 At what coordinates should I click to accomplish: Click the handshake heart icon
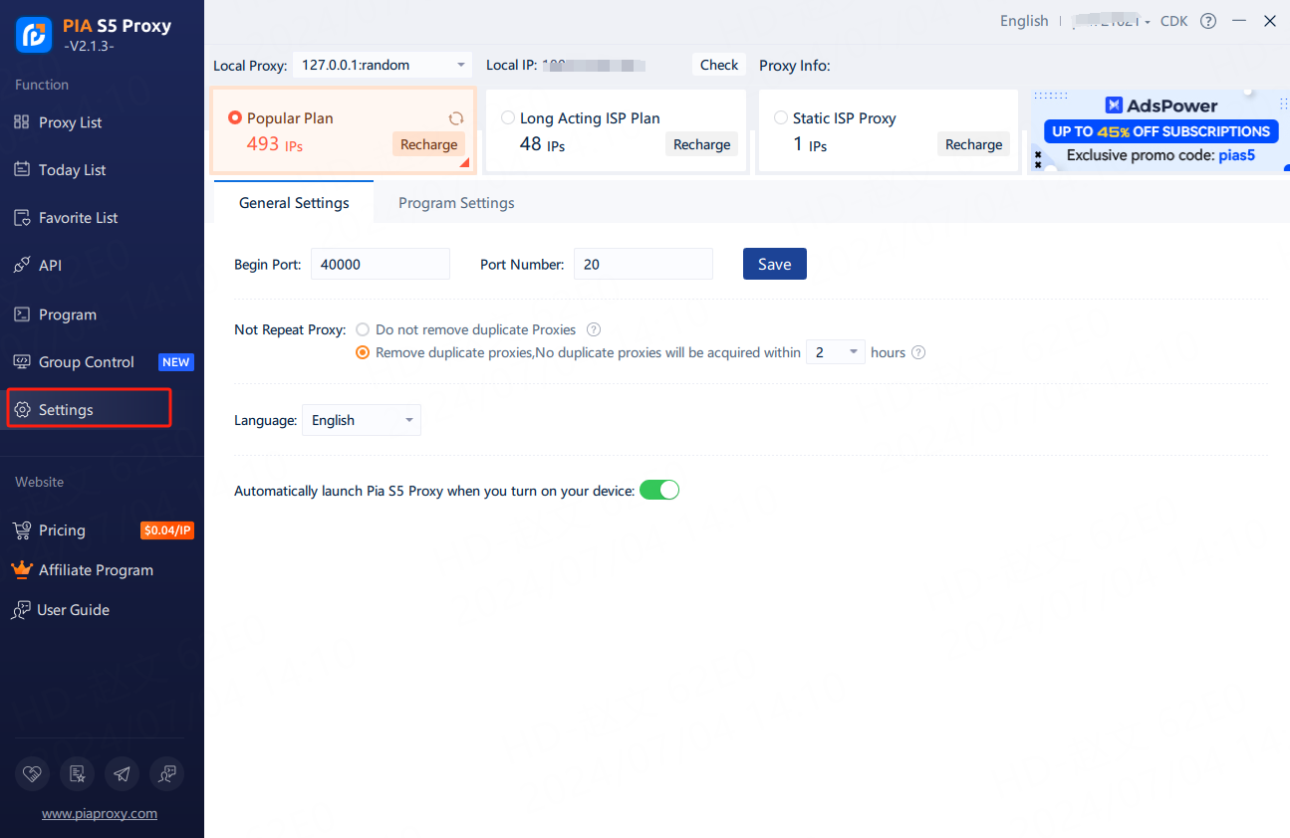(34, 773)
